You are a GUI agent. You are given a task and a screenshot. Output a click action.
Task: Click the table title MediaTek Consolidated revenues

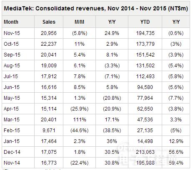[96, 8]
